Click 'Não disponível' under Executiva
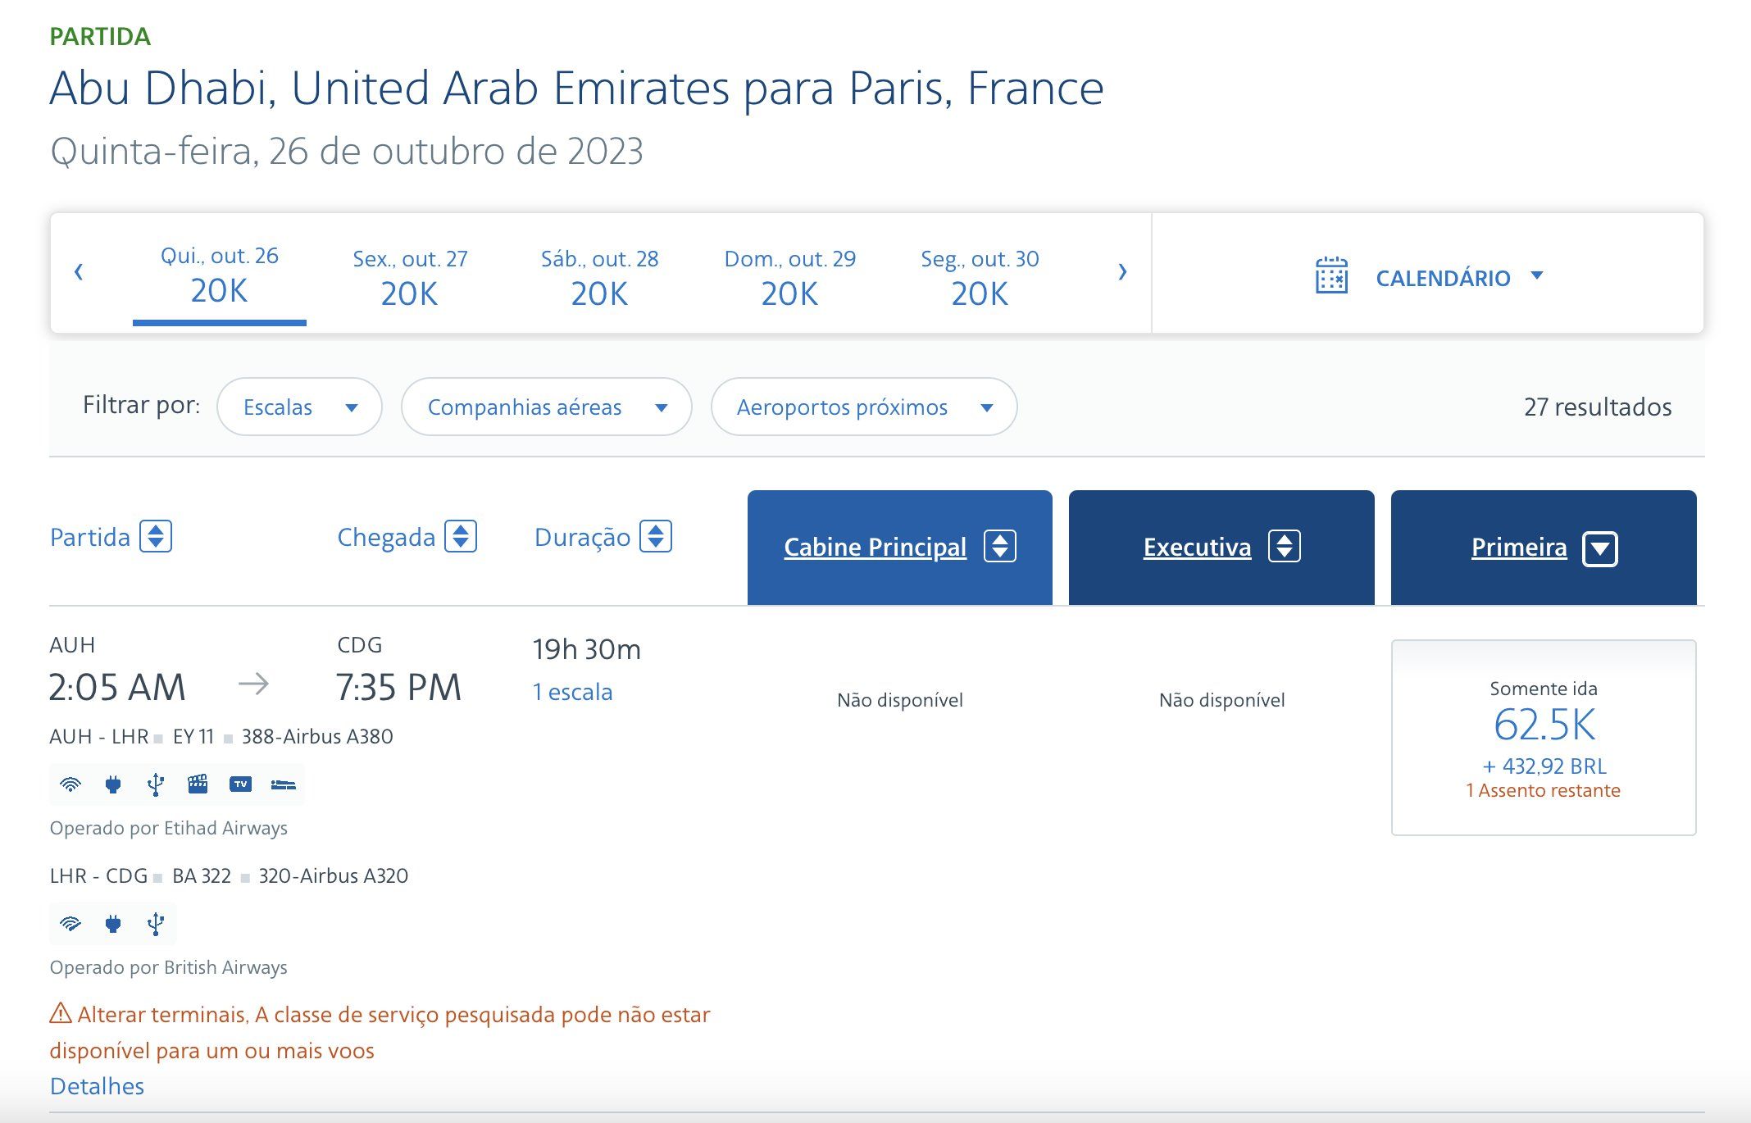This screenshot has height=1123, width=1751. click(x=1222, y=700)
